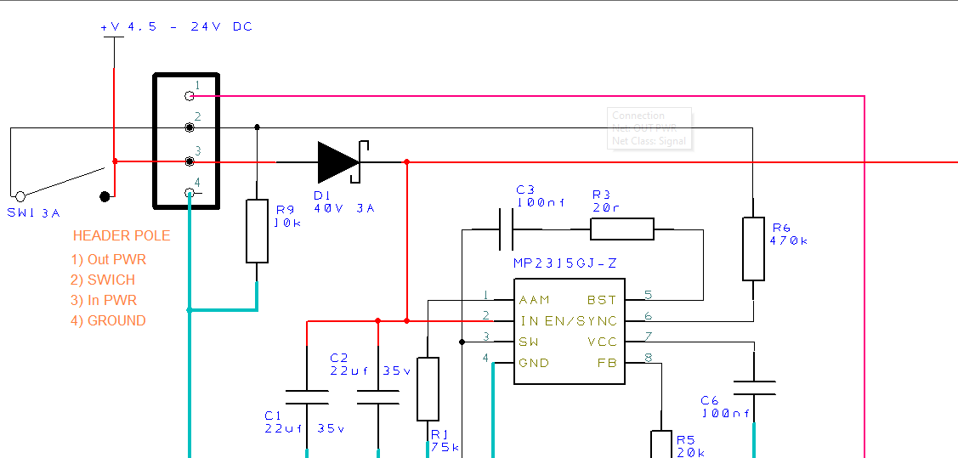The height and width of the screenshot is (458, 958).
Task: Click the filled contact of switch SW1
Action: click(105, 196)
